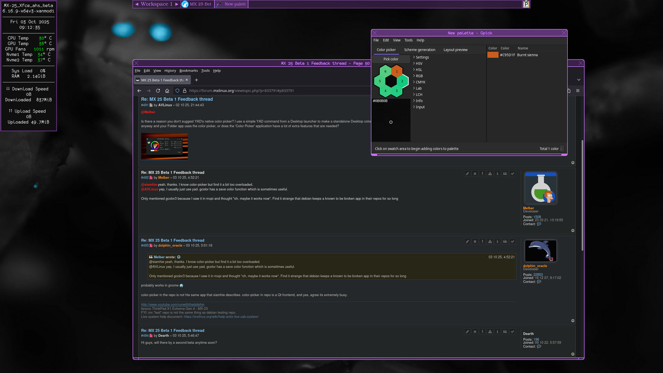Screen dimensions: 663x373
Task: Open the post #491 title link
Action: click(177, 99)
